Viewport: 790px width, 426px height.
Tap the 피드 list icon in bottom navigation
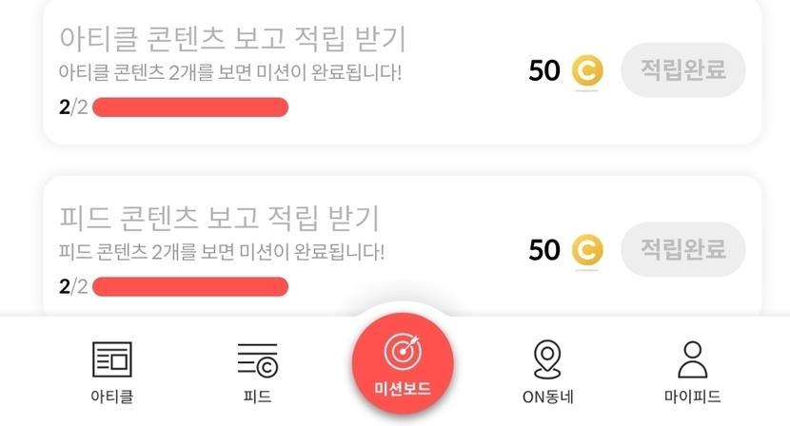click(257, 360)
